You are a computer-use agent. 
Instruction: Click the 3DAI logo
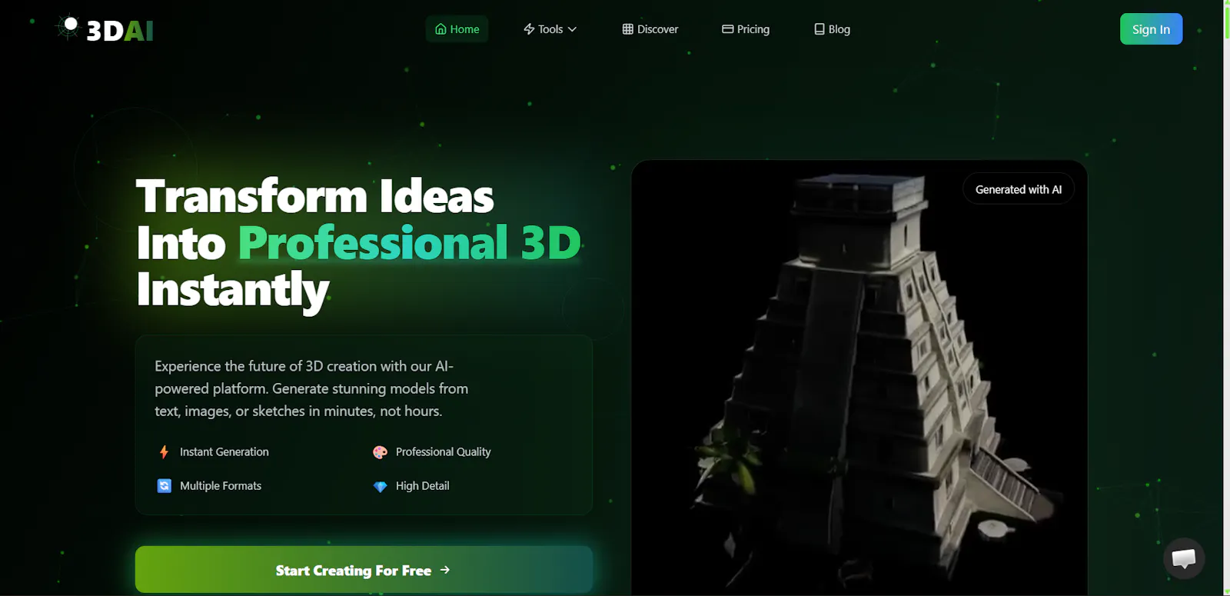click(x=105, y=29)
